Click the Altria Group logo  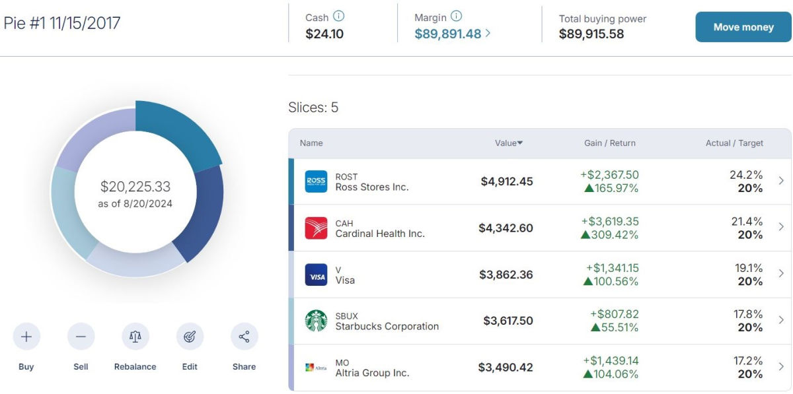tap(316, 367)
